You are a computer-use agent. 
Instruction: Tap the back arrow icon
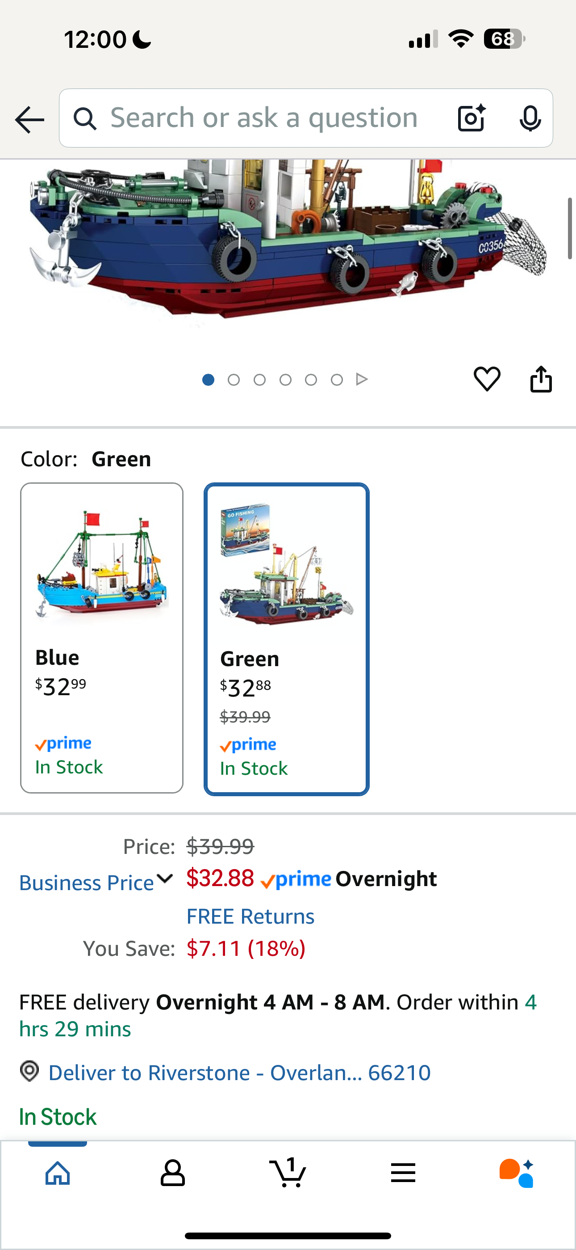pyautogui.click(x=29, y=119)
